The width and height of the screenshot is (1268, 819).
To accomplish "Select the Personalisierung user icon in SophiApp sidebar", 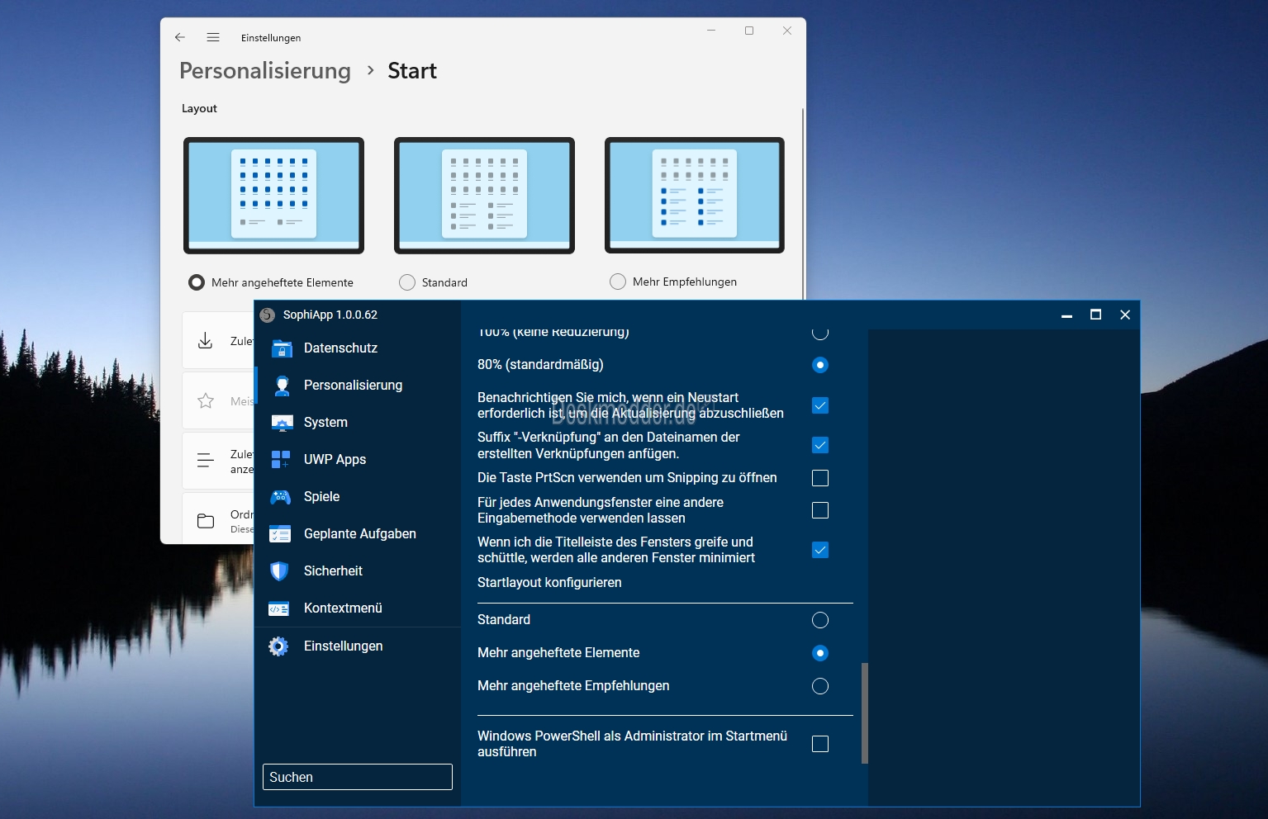I will [x=282, y=386].
